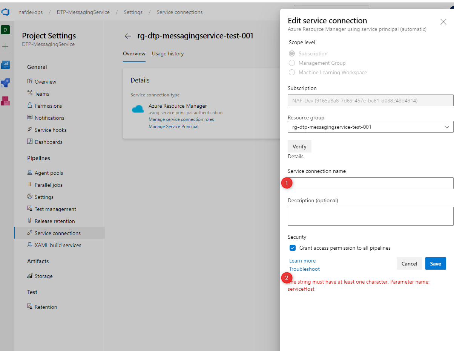Click the Retention icon under Test
Screen dimensions: 454x351
point(30,307)
